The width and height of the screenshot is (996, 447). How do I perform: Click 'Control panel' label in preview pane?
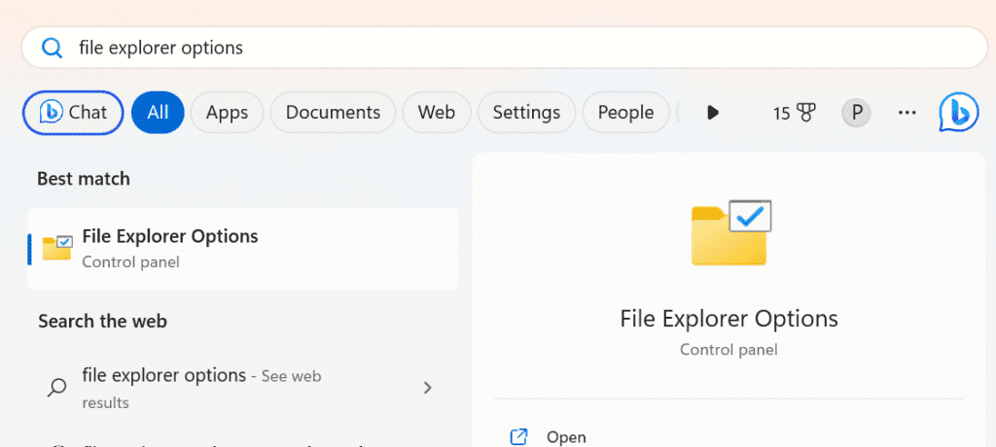[x=729, y=349]
